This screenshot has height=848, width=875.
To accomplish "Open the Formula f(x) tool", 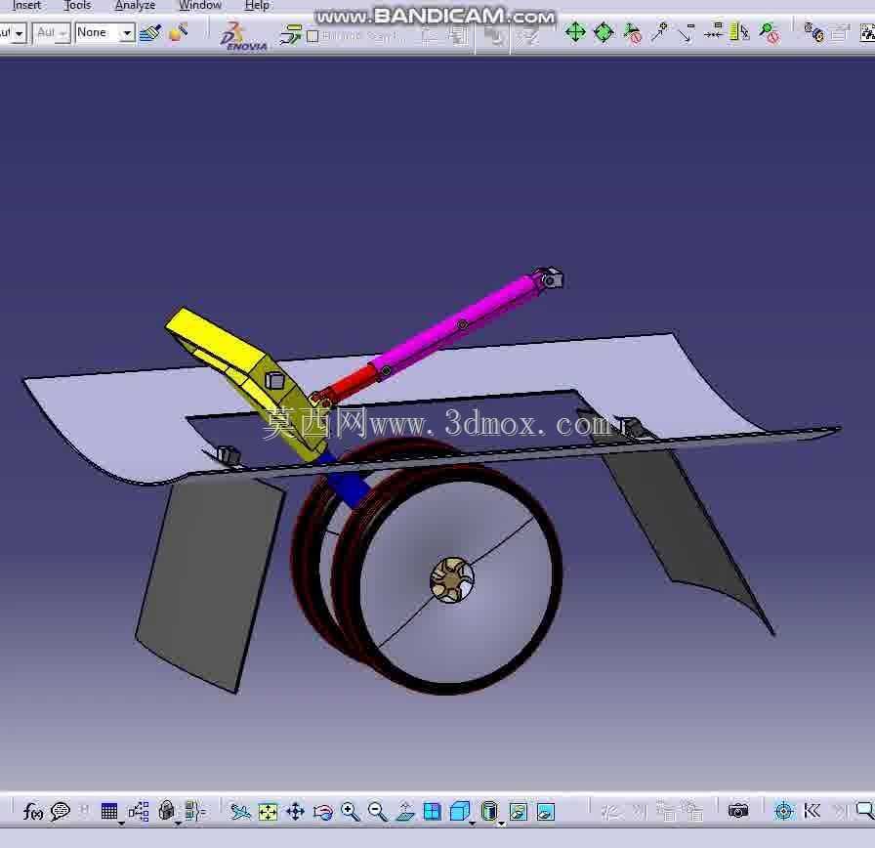I will pyautogui.click(x=33, y=811).
